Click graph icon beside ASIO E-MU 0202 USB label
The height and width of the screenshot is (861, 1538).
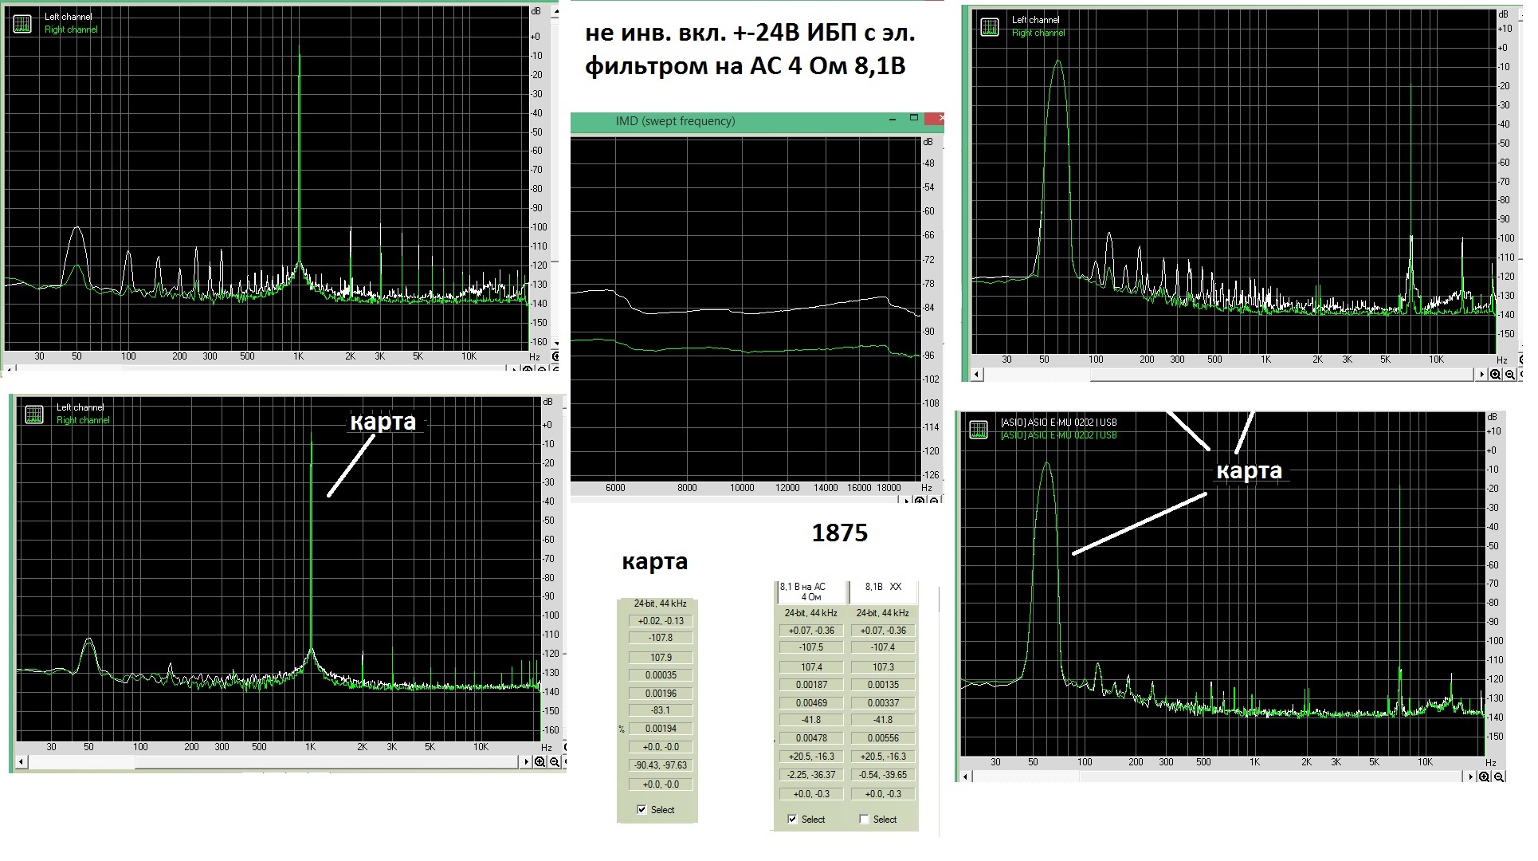(x=979, y=430)
